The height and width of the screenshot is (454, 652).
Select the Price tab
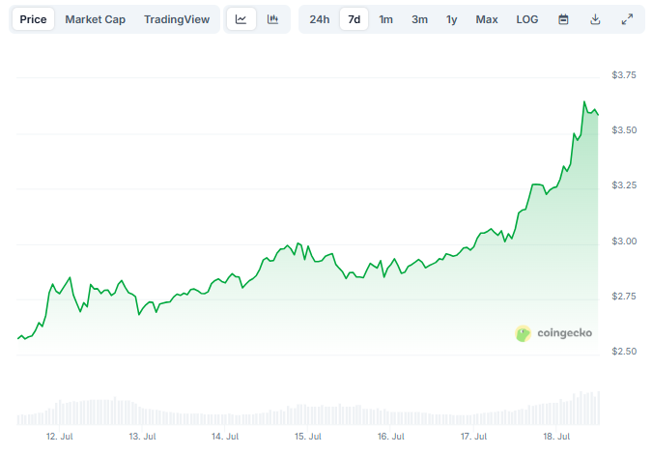33,19
